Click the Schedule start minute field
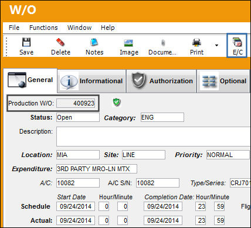The width and height of the screenshot is (251, 228). [123, 206]
